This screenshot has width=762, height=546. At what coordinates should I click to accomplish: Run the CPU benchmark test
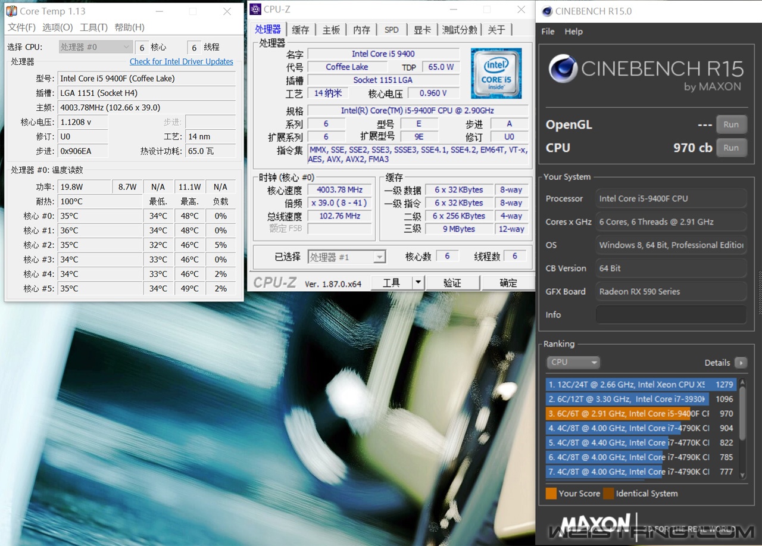[731, 148]
